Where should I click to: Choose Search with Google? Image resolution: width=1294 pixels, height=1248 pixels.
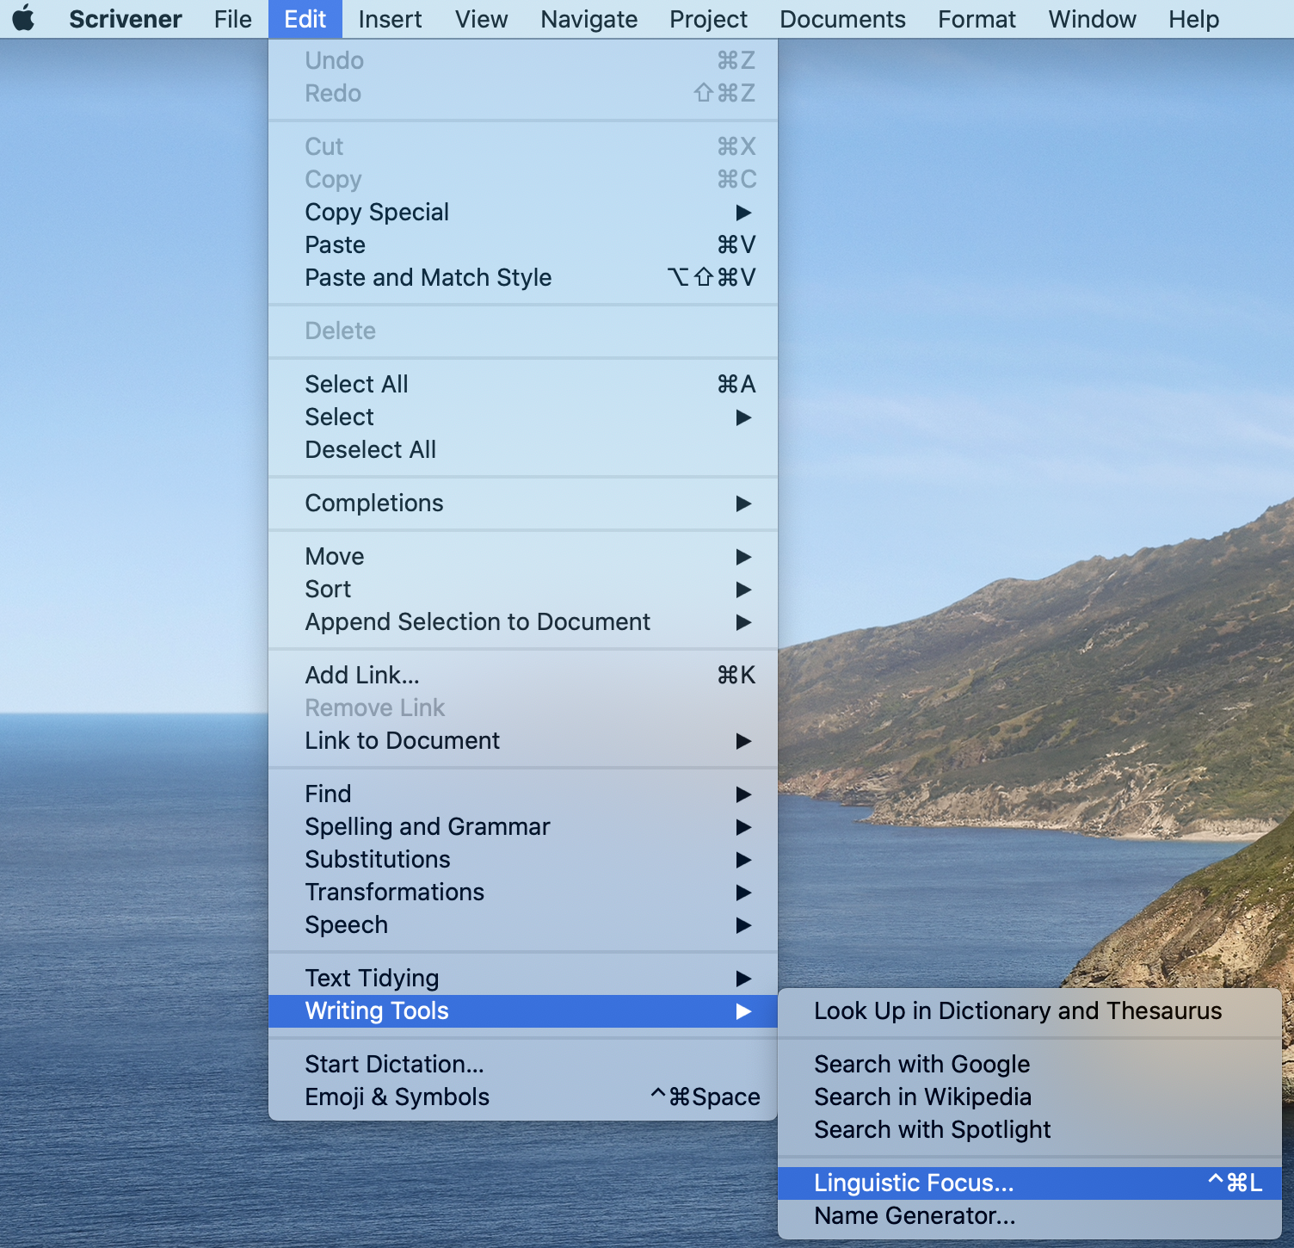[x=1030, y=1065]
